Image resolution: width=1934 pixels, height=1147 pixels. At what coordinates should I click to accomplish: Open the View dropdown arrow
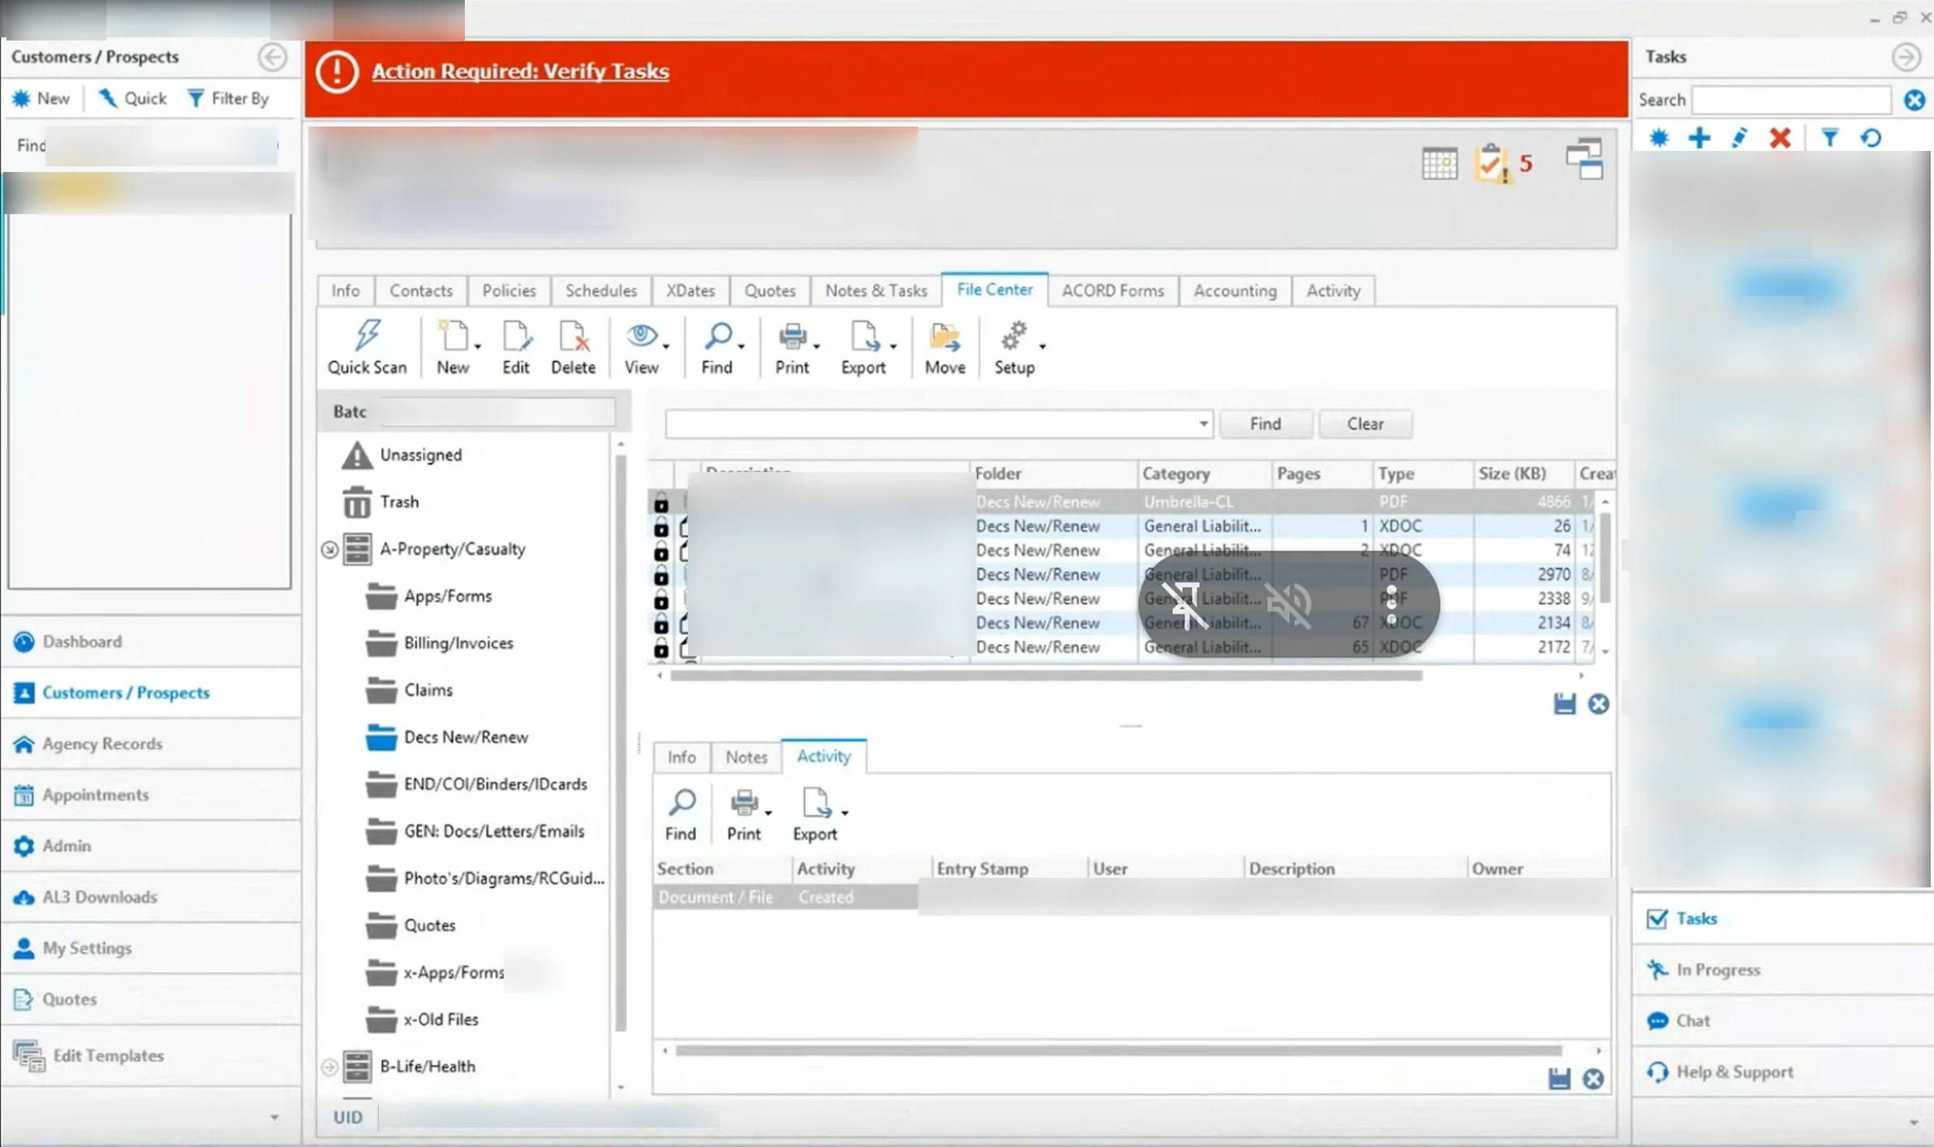[x=666, y=346]
